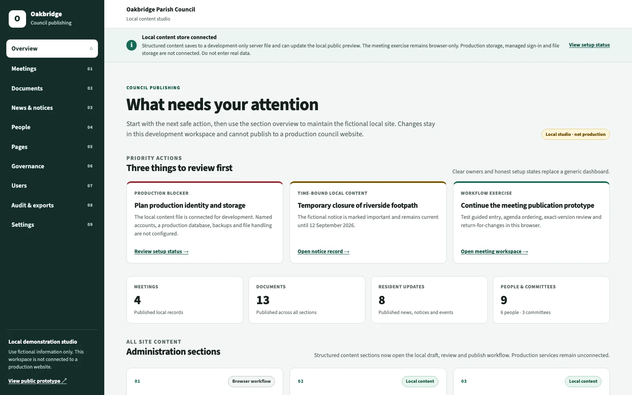Select the Resident updates stat card

(429, 300)
